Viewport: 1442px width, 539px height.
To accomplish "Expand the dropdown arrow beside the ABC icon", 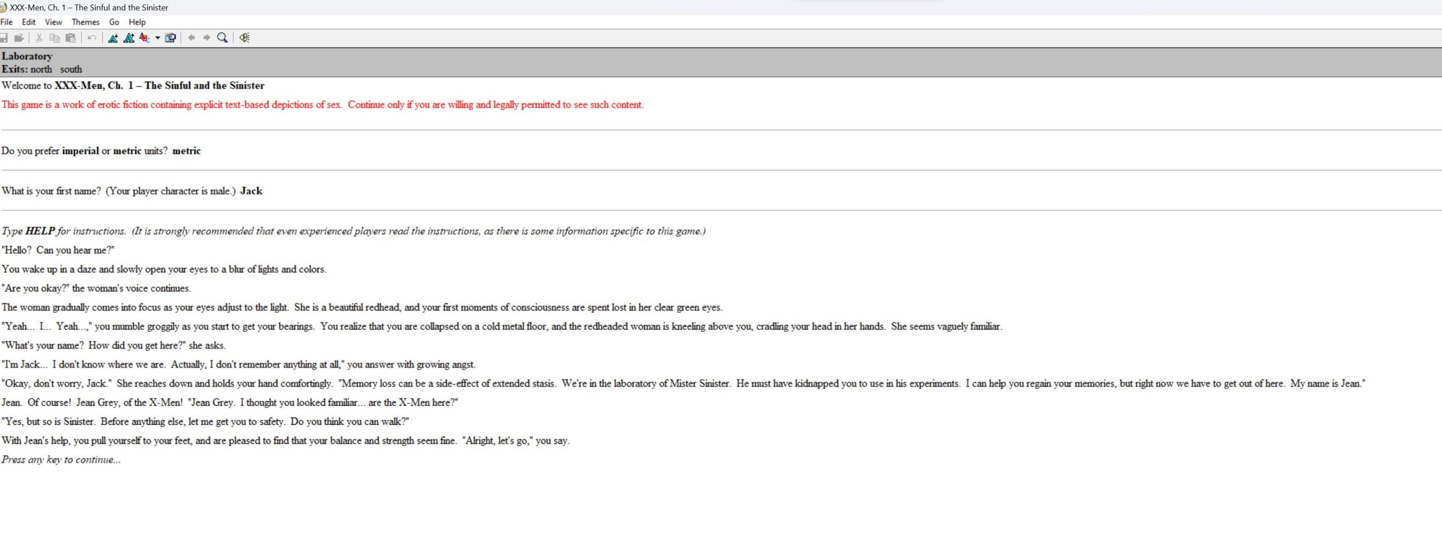I will [x=158, y=38].
